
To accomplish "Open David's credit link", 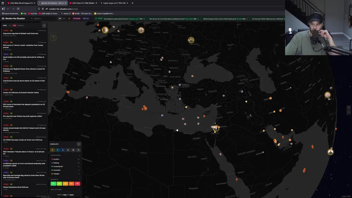I will (71, 195).
